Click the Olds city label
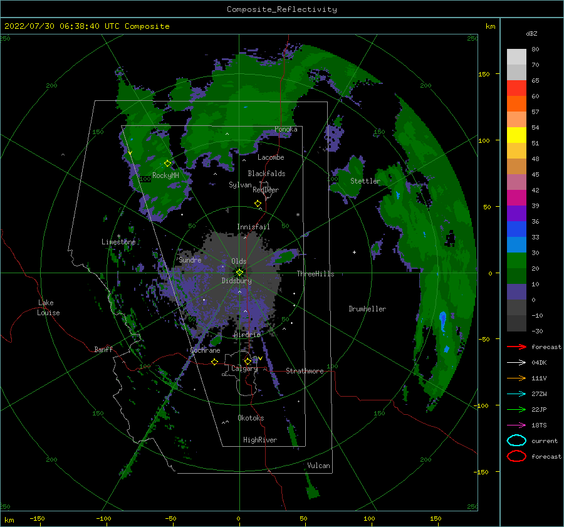Viewport: 564px width, 527px height. [x=239, y=261]
